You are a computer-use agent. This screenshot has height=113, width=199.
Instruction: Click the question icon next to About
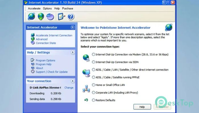[x=33, y=68]
